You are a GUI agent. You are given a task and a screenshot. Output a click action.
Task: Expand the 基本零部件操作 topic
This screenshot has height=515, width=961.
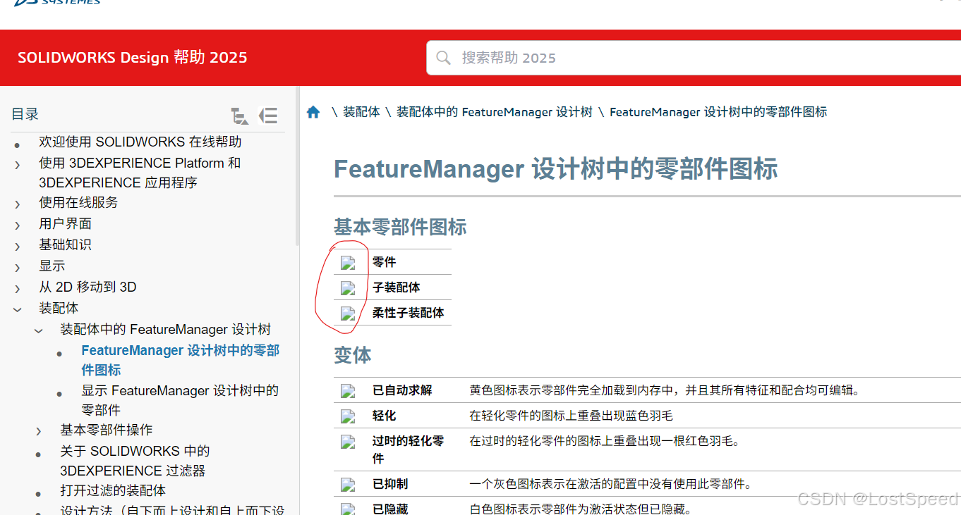pyautogui.click(x=39, y=431)
